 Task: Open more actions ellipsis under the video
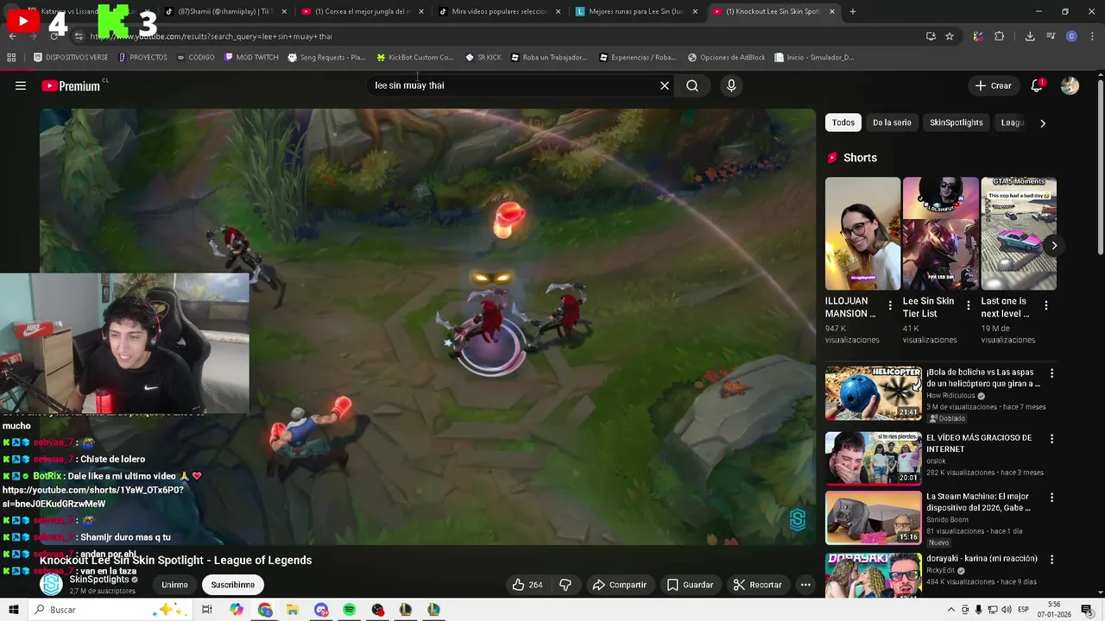[x=805, y=585]
